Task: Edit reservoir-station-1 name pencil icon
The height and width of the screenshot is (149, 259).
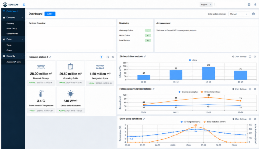Action: click(50, 57)
